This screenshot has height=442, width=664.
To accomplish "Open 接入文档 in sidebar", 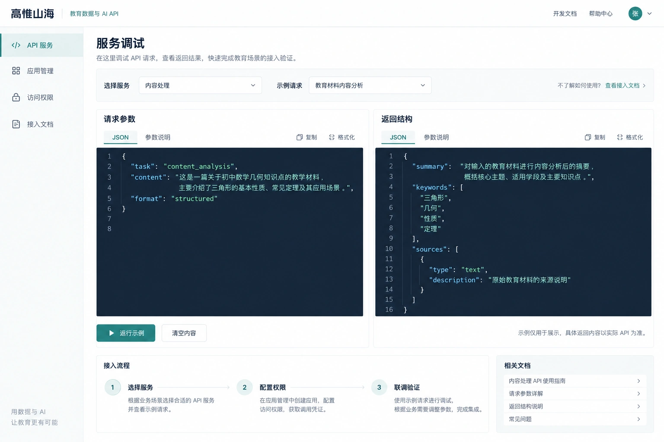I will pyautogui.click(x=41, y=124).
